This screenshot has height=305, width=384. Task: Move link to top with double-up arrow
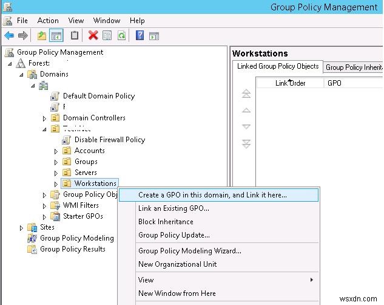click(246, 94)
